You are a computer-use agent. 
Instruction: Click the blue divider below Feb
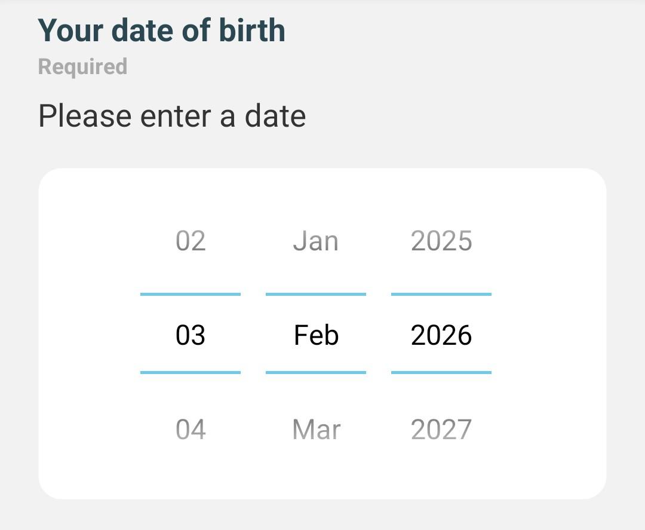tap(316, 372)
